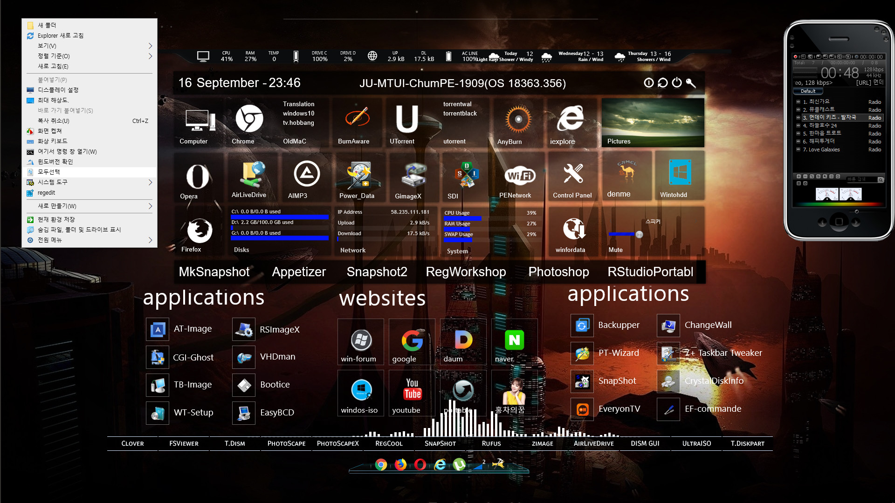Select radio station 1. 최신가요
Image resolution: width=895 pixels, height=503 pixels.
tap(839, 102)
